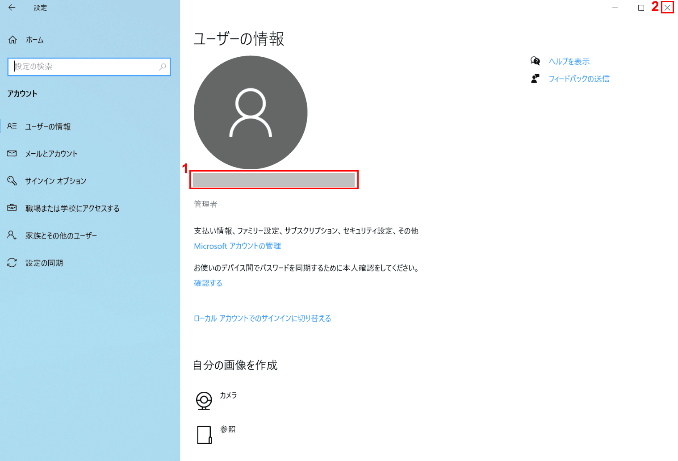This screenshot has width=678, height=461.
Task: Close the Settings window
Action: click(x=667, y=8)
